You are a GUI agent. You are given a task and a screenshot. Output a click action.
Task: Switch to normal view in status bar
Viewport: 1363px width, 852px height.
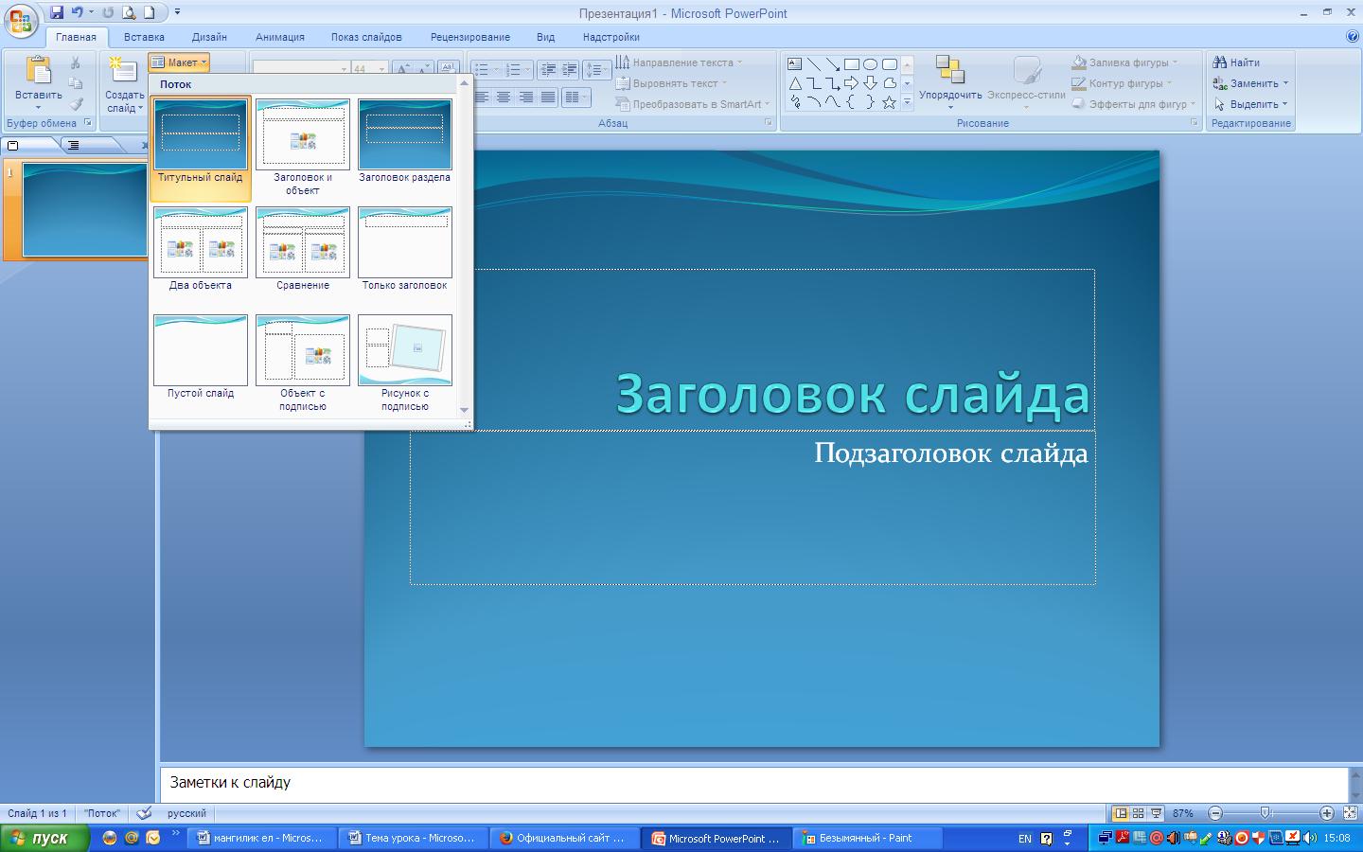1121,813
